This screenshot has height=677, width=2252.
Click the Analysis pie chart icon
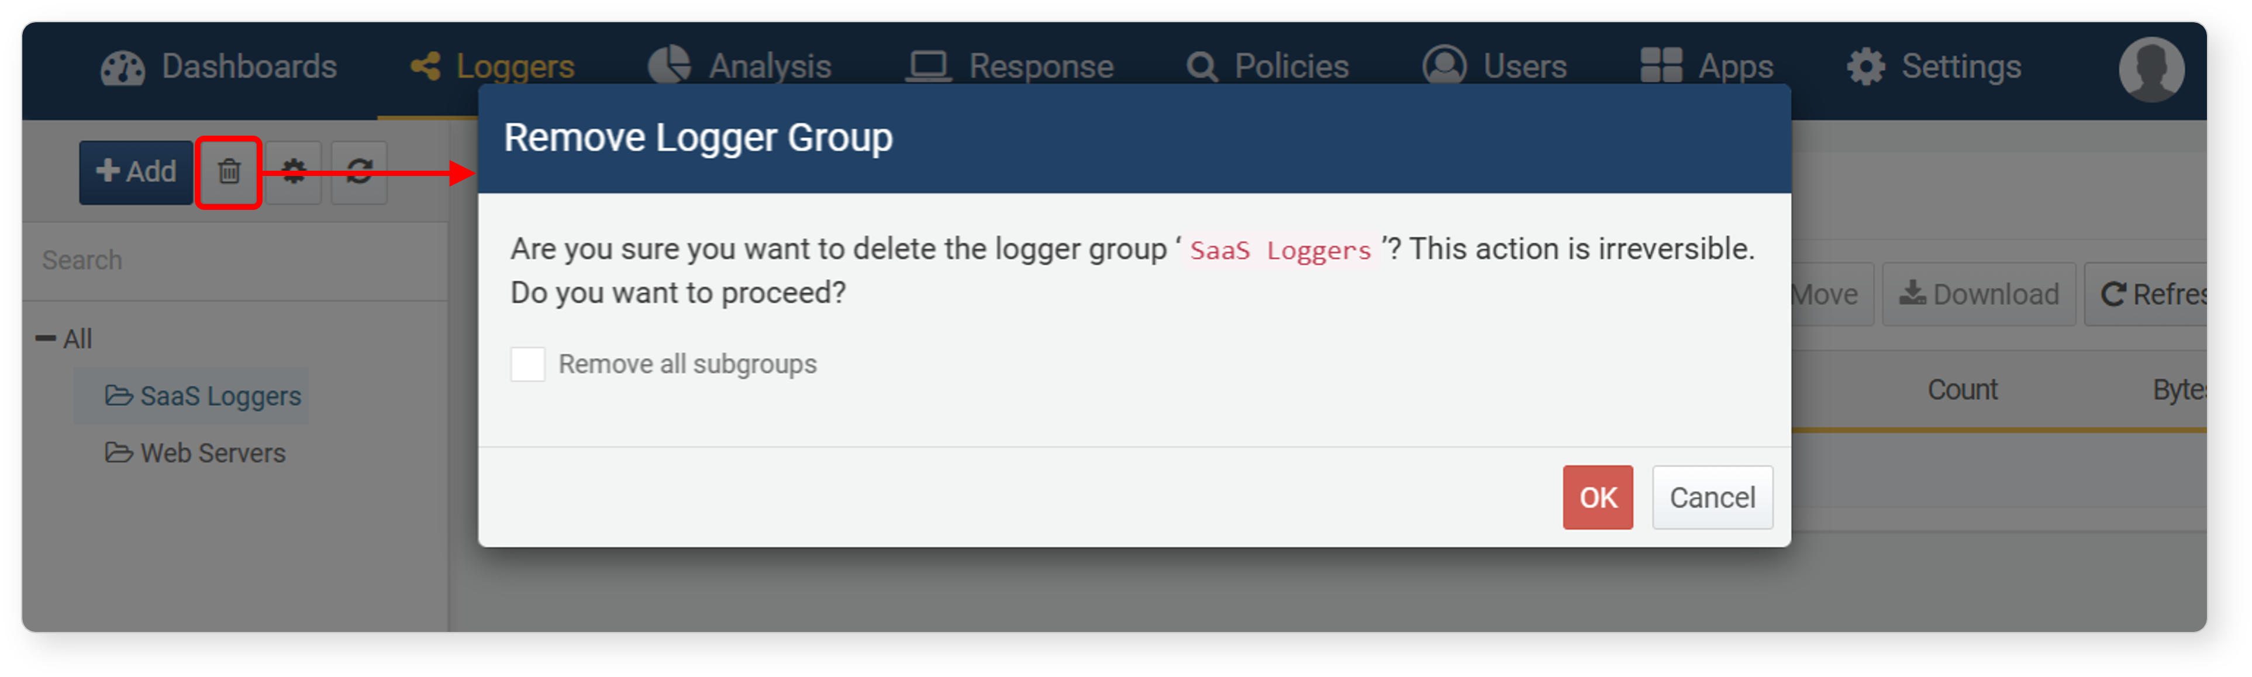tap(669, 67)
